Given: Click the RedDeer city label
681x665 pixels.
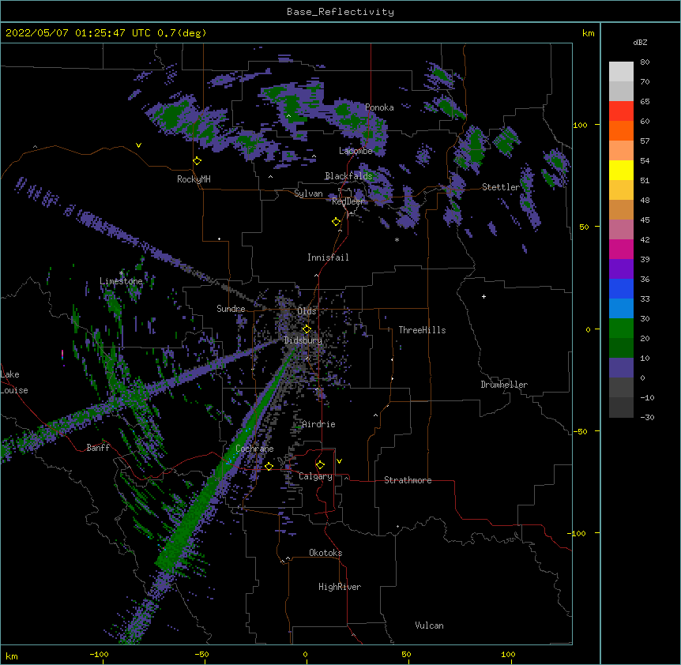Looking at the screenshot, I should (x=348, y=201).
